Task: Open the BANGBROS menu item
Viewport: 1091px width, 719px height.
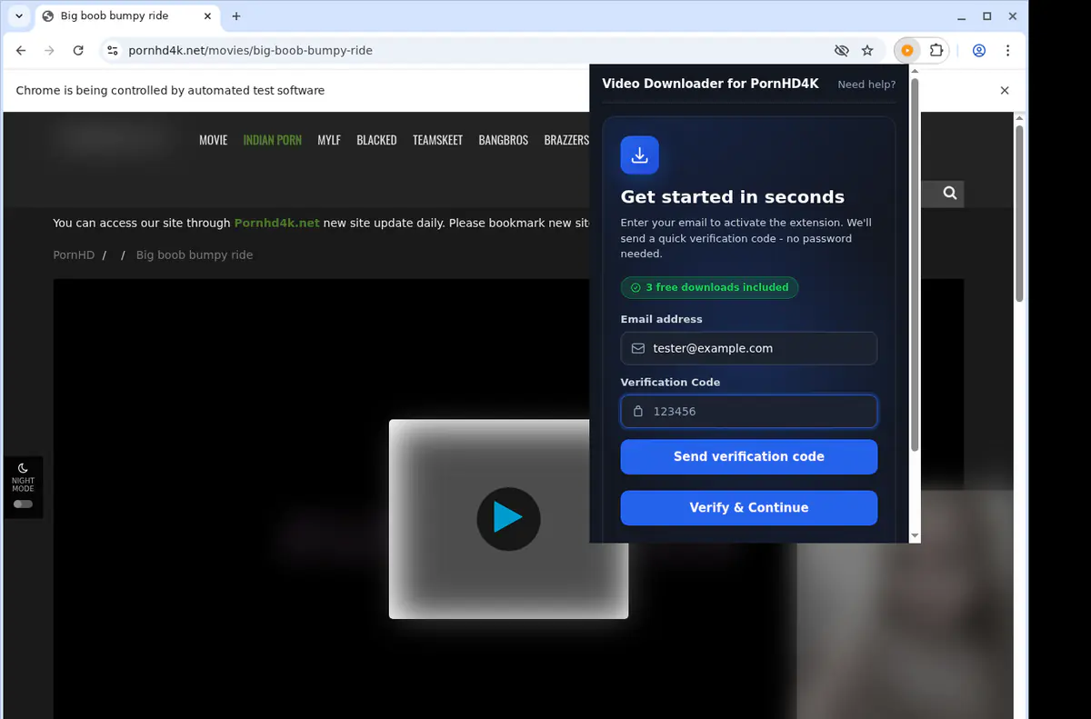Action: 504,140
